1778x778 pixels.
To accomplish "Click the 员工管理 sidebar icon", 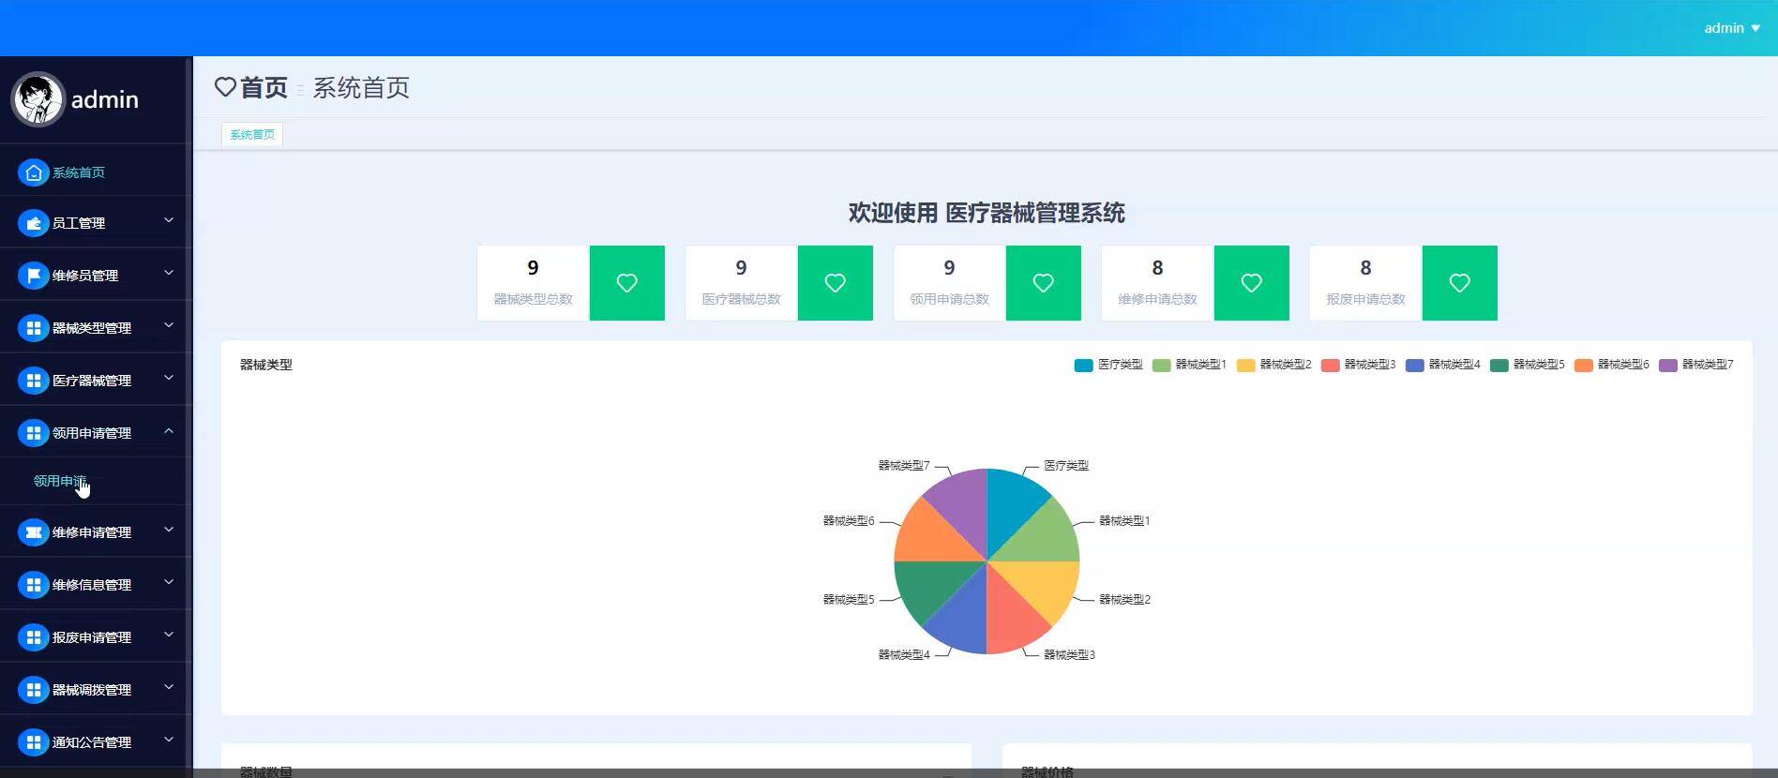I will (x=33, y=223).
